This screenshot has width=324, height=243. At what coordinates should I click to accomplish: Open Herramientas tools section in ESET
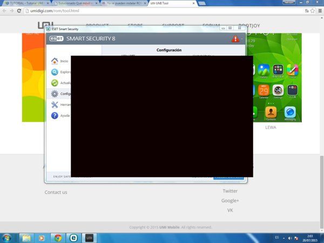click(x=60, y=105)
